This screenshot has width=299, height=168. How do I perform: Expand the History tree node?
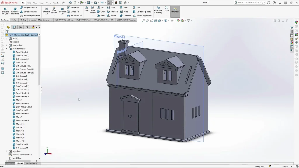coord(6,38)
